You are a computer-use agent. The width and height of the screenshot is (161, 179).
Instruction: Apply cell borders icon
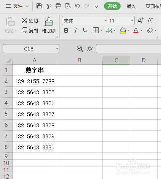96,30
